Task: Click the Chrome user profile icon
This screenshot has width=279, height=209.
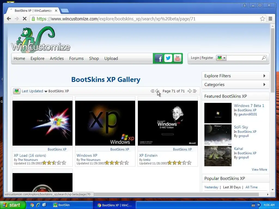Action: click(245, 5)
